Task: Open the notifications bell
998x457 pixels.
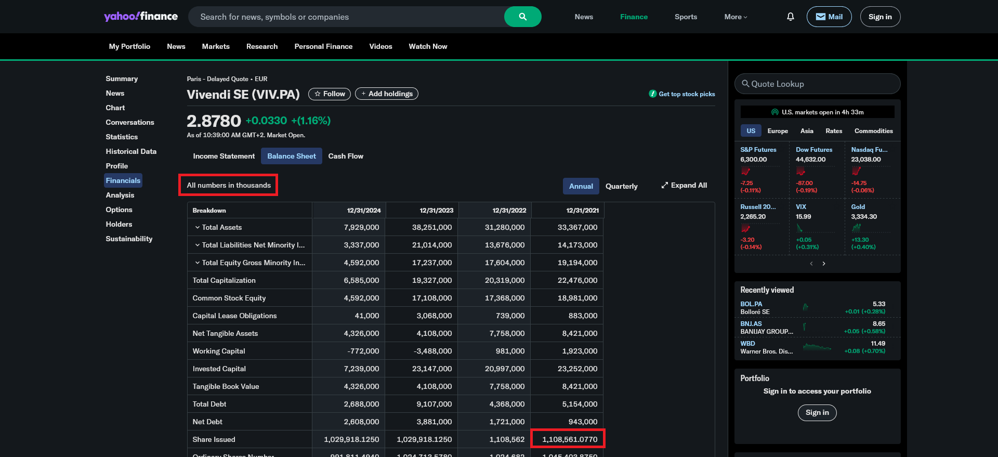Action: pyautogui.click(x=790, y=17)
